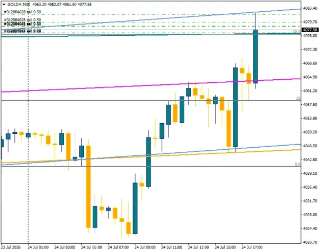Click the 24 Jul 07:00 time label
The height and width of the screenshot is (252, 320).
[118, 247]
